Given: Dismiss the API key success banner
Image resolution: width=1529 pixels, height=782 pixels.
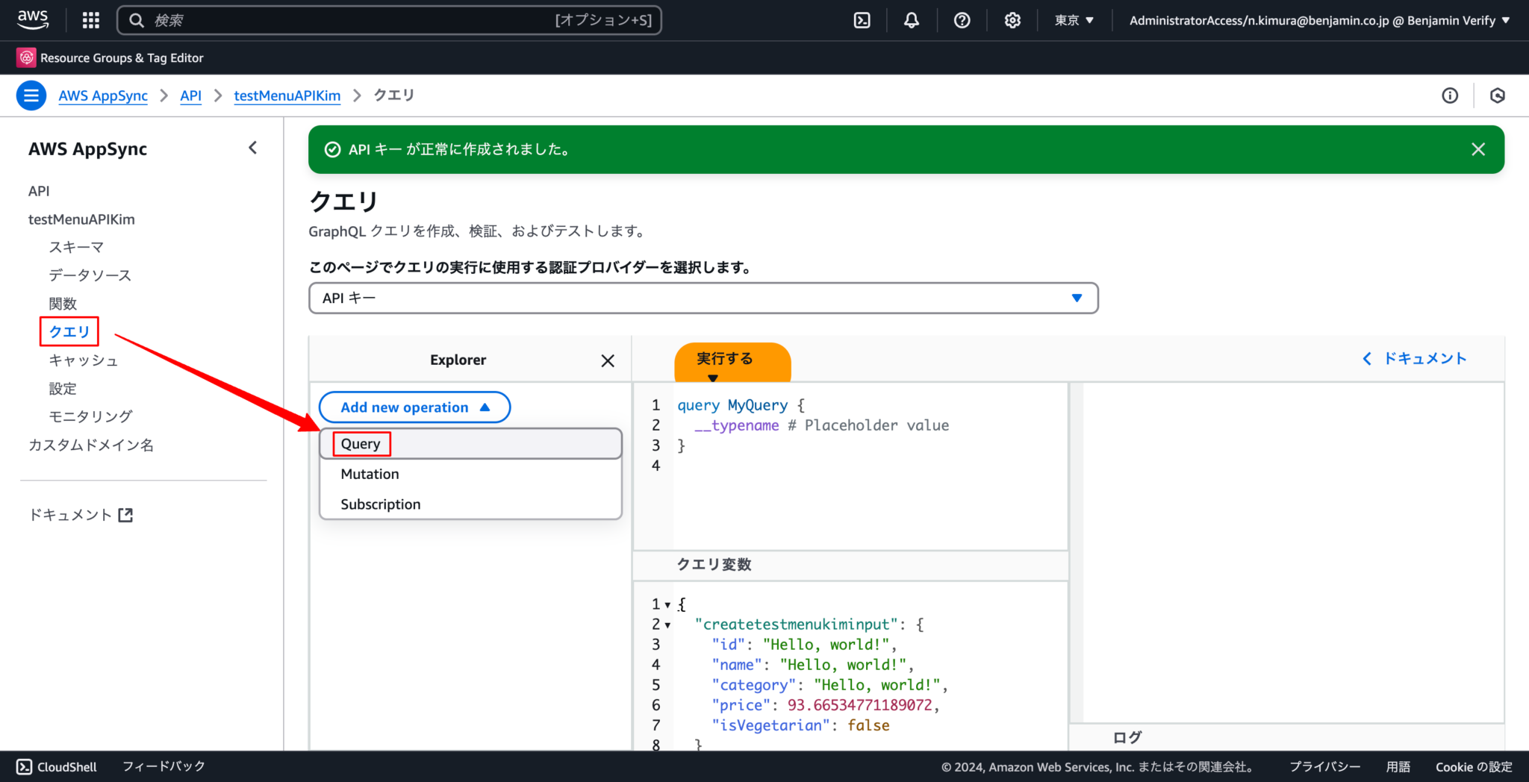Looking at the screenshot, I should (1477, 149).
